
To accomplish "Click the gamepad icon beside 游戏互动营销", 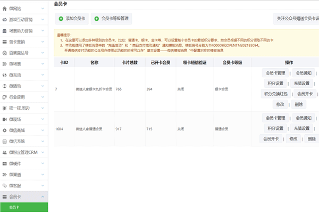I will pos(4,20).
